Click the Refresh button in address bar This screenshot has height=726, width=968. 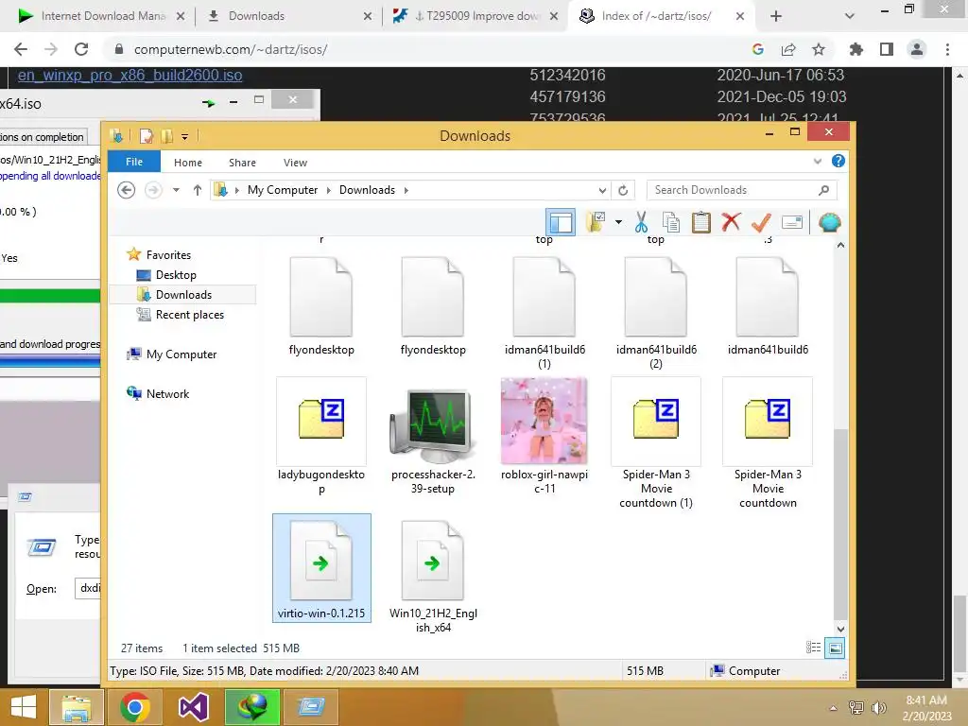(623, 190)
